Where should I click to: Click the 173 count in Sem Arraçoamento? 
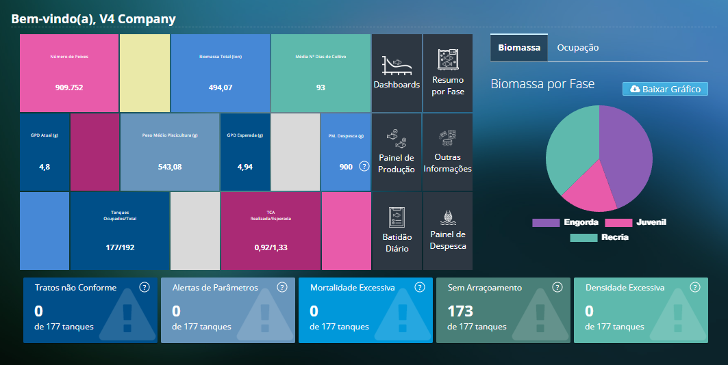click(x=460, y=311)
